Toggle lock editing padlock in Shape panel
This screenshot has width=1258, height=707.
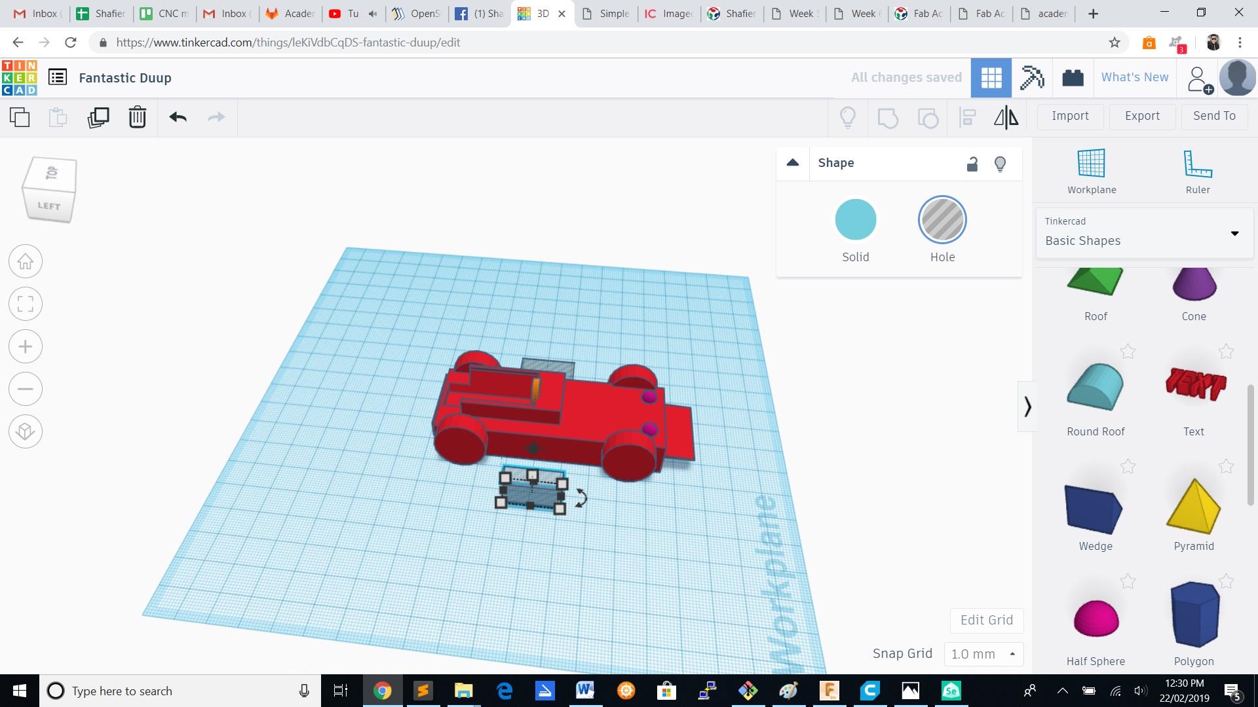[972, 164]
